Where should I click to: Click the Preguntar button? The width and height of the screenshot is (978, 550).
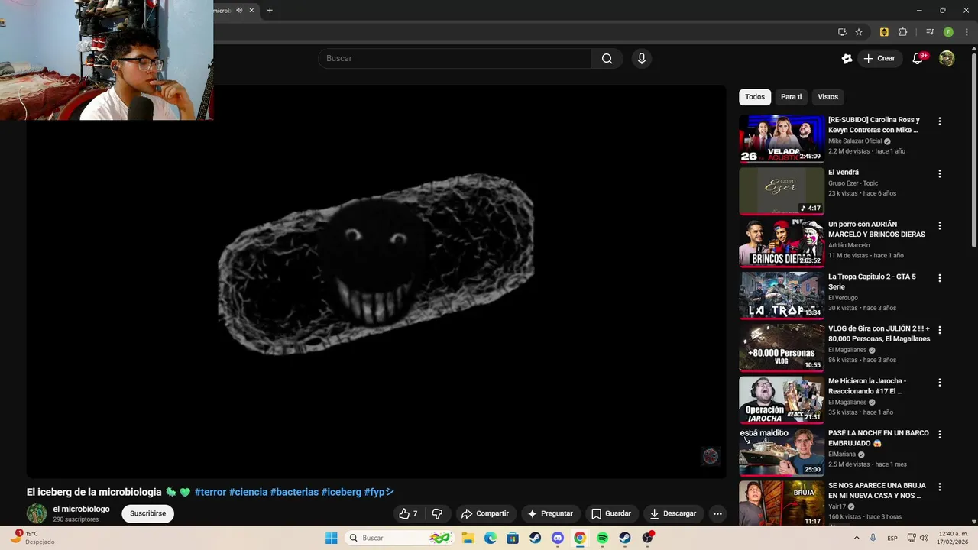pos(550,514)
